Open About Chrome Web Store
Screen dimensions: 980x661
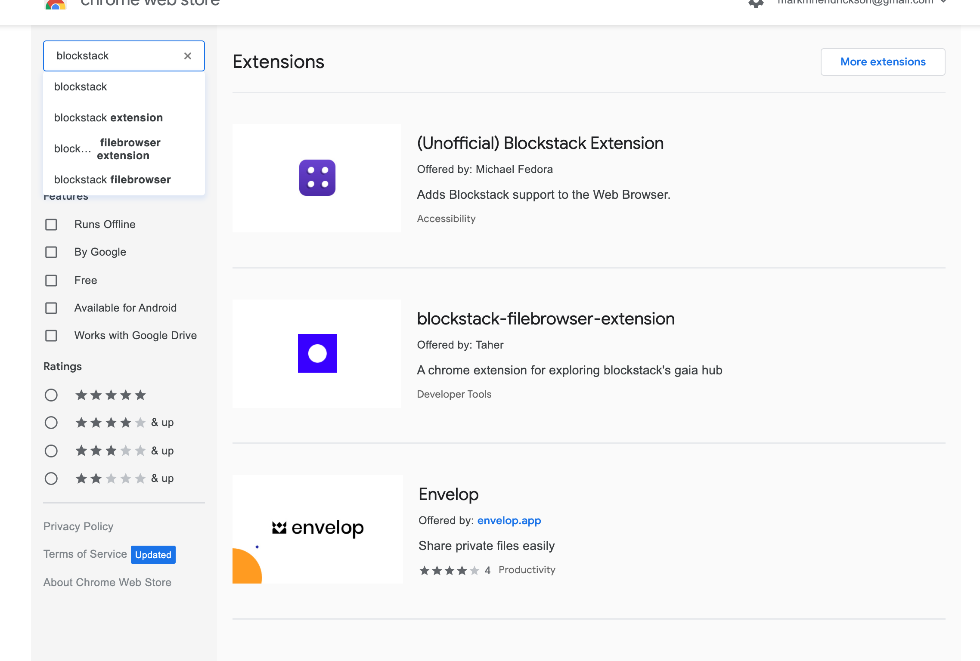pyautogui.click(x=107, y=582)
